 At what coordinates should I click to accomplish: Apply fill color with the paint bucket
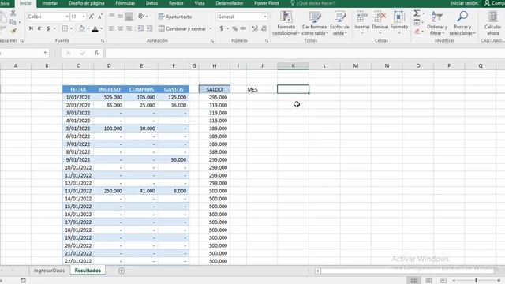pos(82,28)
